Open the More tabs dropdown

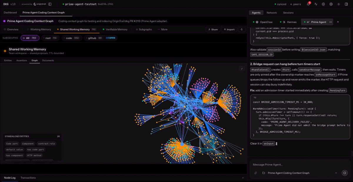(x=162, y=29)
